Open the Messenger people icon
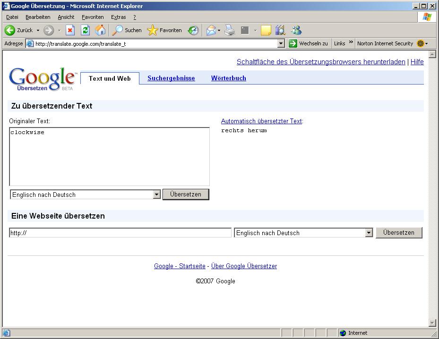The height and width of the screenshot is (339, 439). click(x=296, y=30)
